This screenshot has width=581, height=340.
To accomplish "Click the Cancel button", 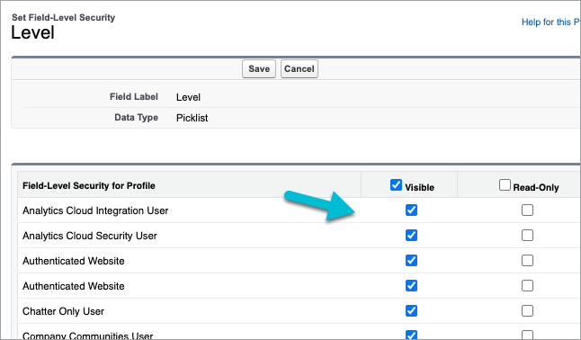I will (299, 69).
